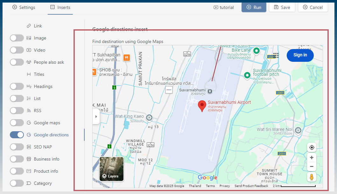The height and width of the screenshot is (194, 337).
Task: Zoom in on the map
Action: tap(312, 158)
